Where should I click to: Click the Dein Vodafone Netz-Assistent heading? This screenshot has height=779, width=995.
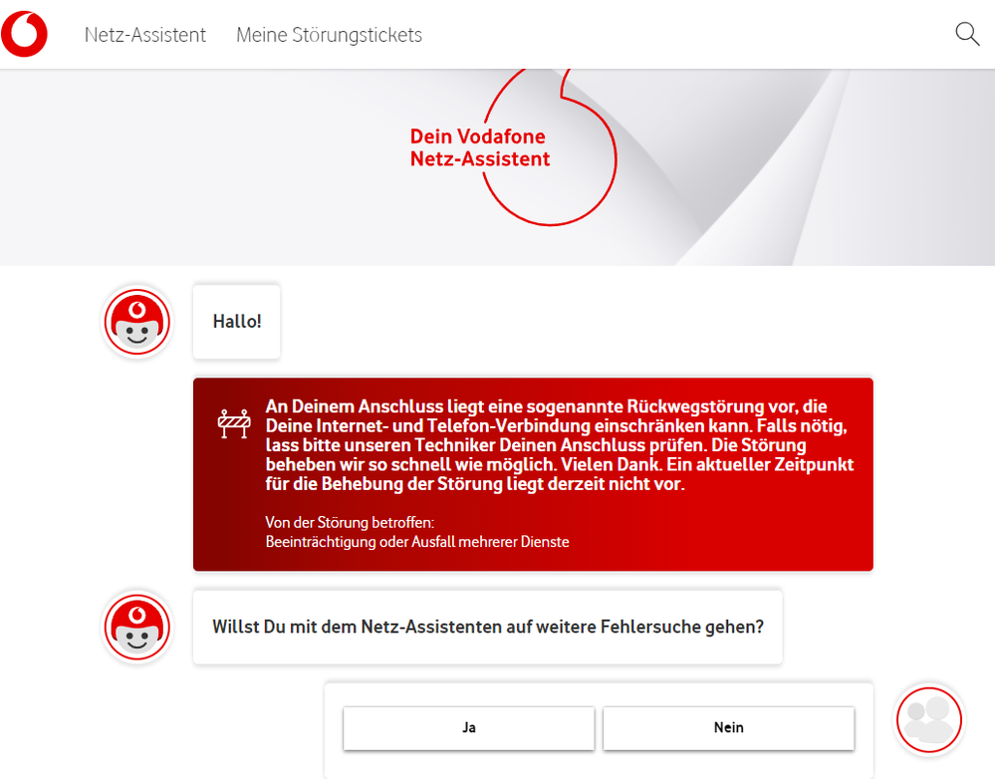pyautogui.click(x=479, y=145)
